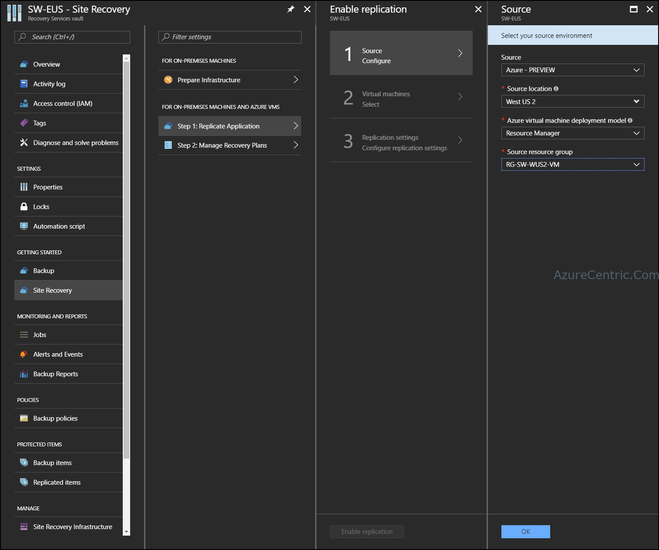
Task: Click the Overview cloud icon
Action: [x=24, y=64]
